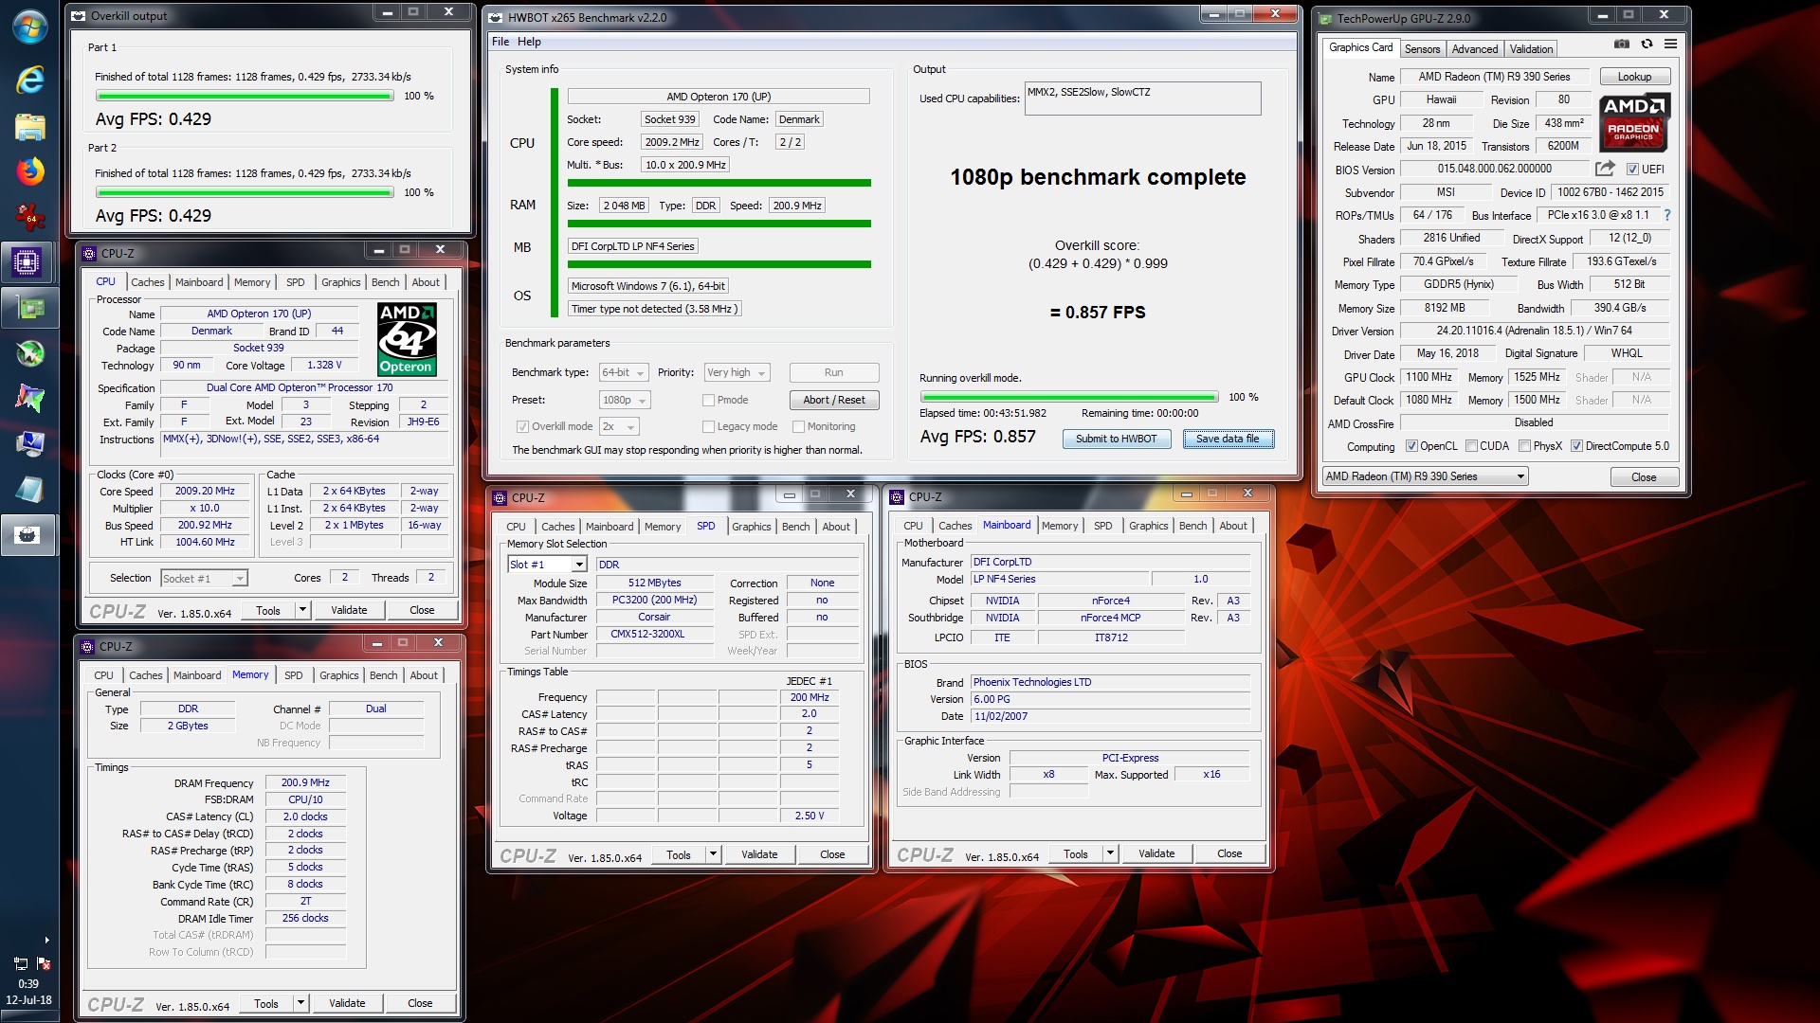Open the File menu in HWBOT x265
Screen dimensions: 1820x1023
pyautogui.click(x=500, y=42)
